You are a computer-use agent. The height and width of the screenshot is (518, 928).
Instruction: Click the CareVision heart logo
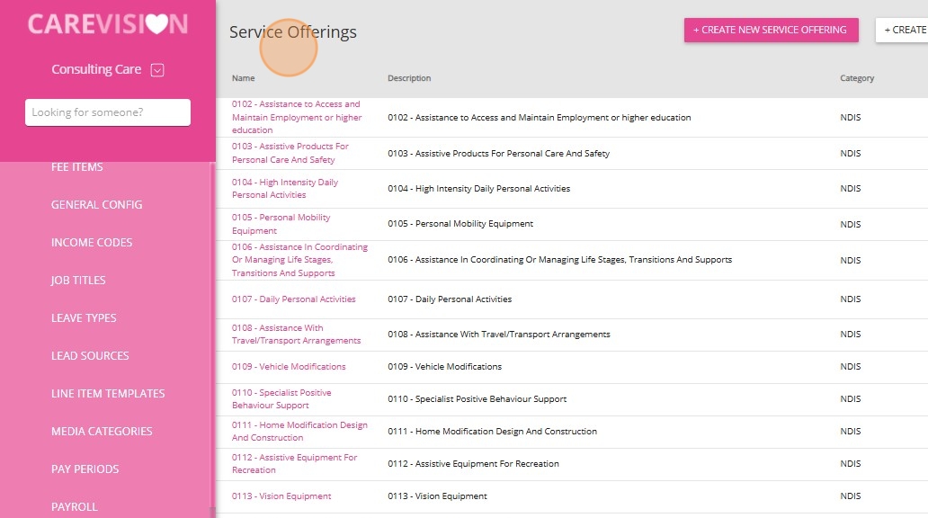(x=108, y=23)
